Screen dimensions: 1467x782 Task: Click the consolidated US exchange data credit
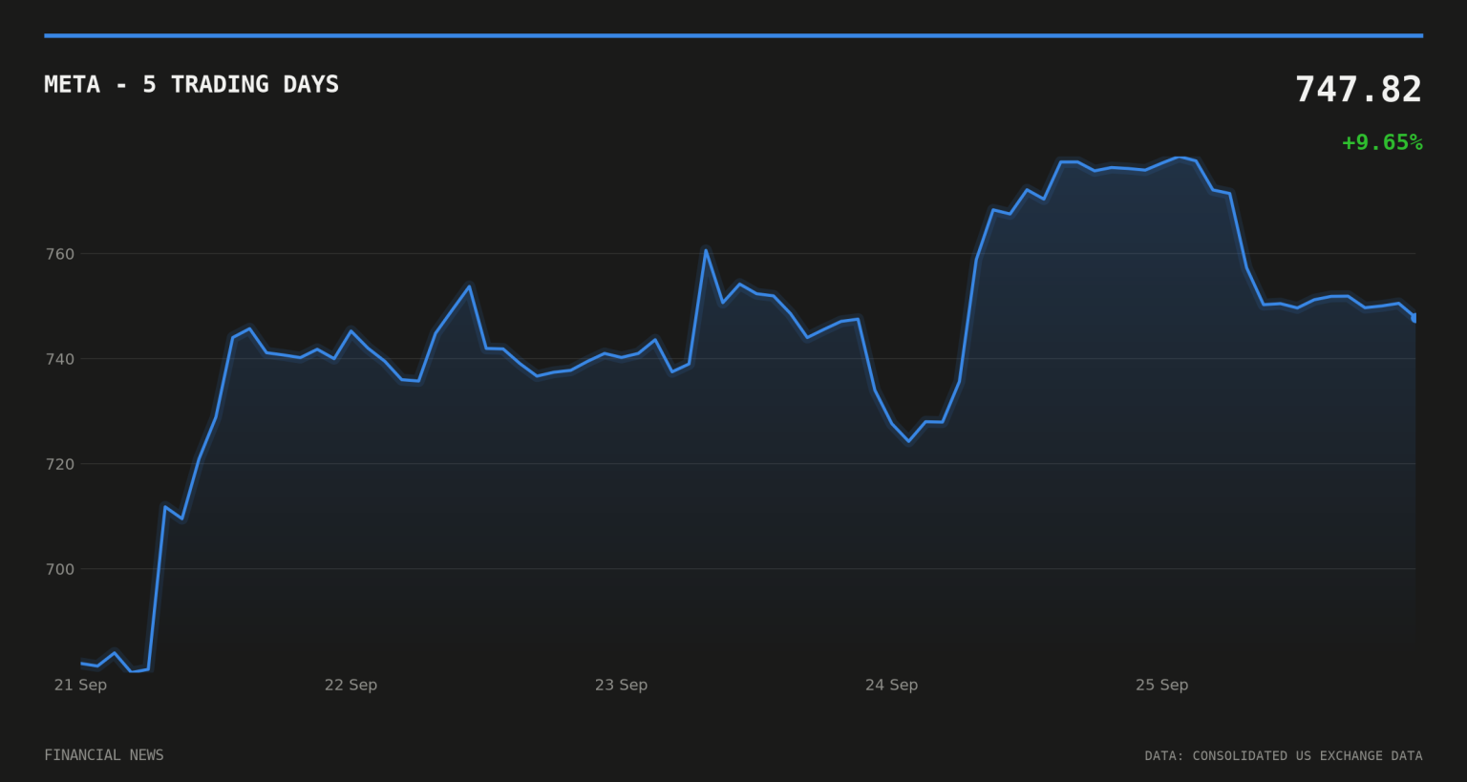pos(1284,756)
